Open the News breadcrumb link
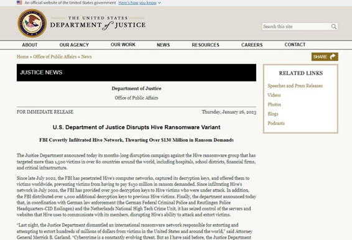Image resolution: width=352 pixels, height=240 pixels. pyautogui.click(x=86, y=57)
